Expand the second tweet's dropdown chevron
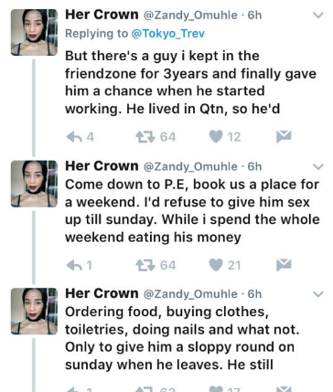The height and width of the screenshot is (392, 333). (318, 166)
